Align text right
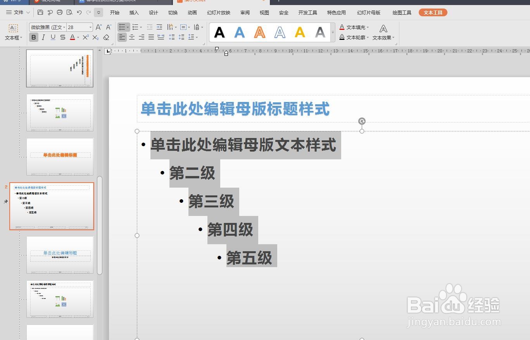 point(142,37)
